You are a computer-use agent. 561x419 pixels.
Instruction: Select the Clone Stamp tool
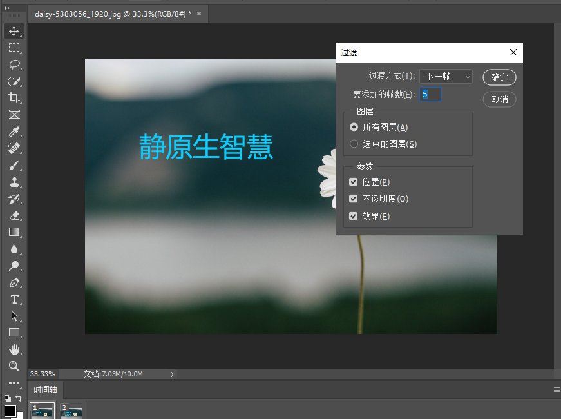pyautogui.click(x=14, y=182)
